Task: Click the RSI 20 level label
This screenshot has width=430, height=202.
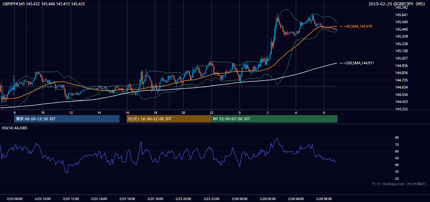Action: pos(397,178)
